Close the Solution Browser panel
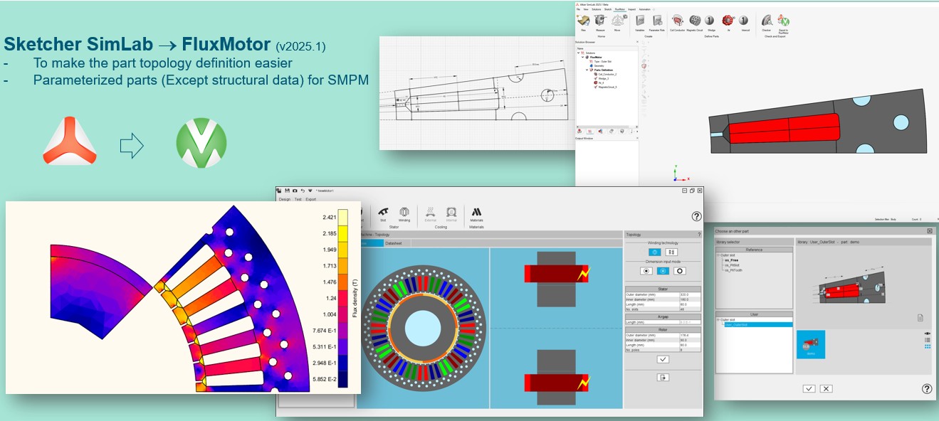939x421 pixels. (637, 42)
